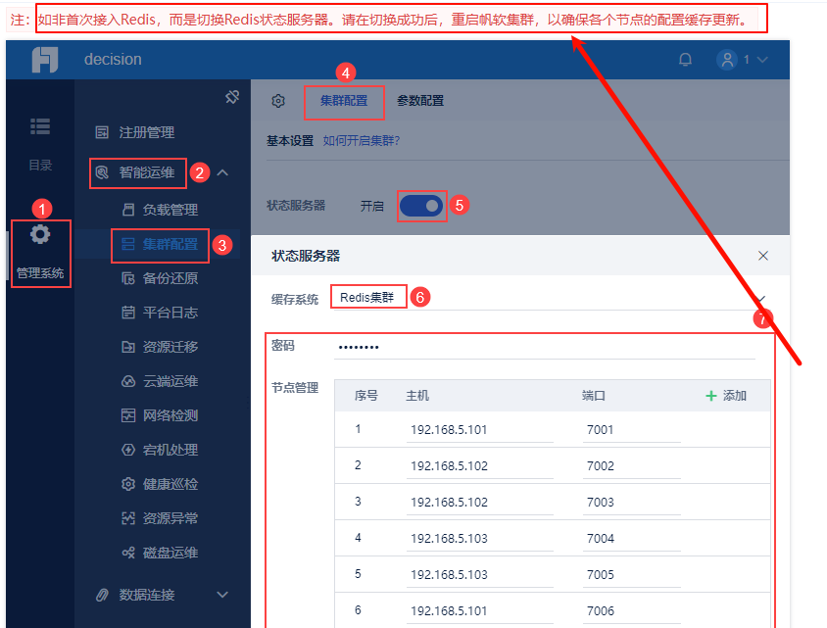Expand the 数据连接 section chevron
This screenshot has height=628, width=827.
[x=222, y=595]
